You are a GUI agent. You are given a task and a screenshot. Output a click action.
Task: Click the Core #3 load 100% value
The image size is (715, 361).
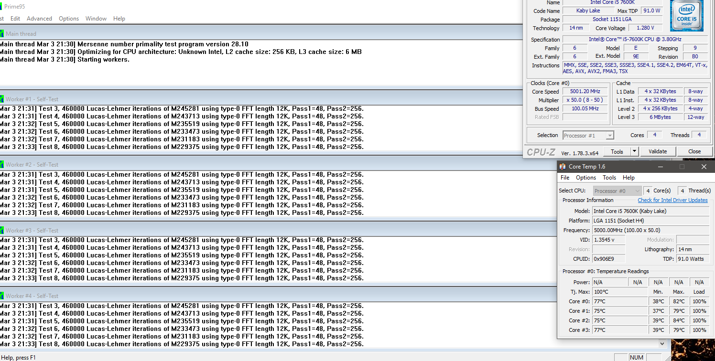click(699, 330)
